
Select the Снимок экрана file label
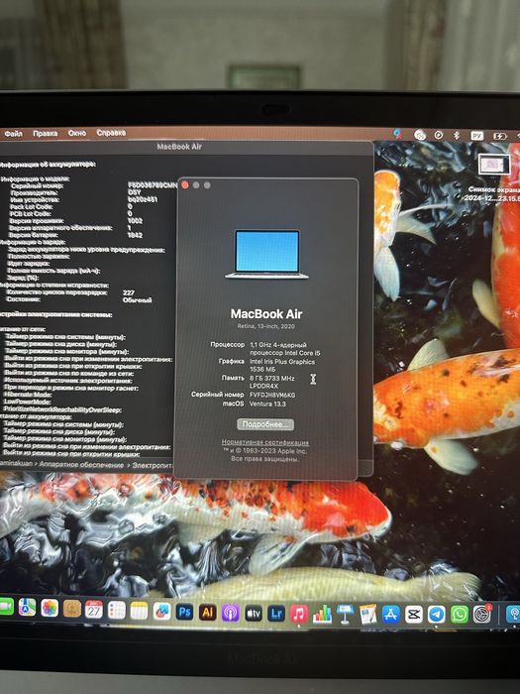pos(493,193)
